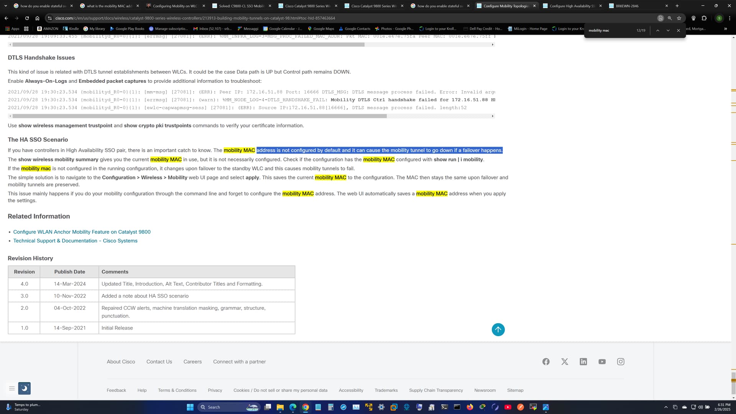Click the taskbar Search box
736x414 pixels.
click(229, 407)
